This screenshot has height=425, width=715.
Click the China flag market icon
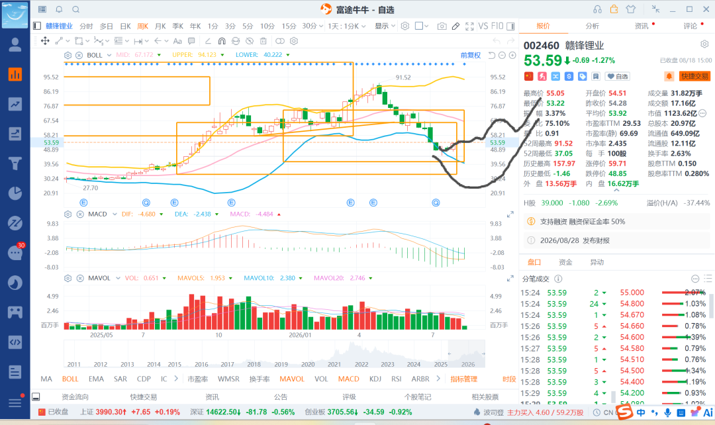click(528, 76)
